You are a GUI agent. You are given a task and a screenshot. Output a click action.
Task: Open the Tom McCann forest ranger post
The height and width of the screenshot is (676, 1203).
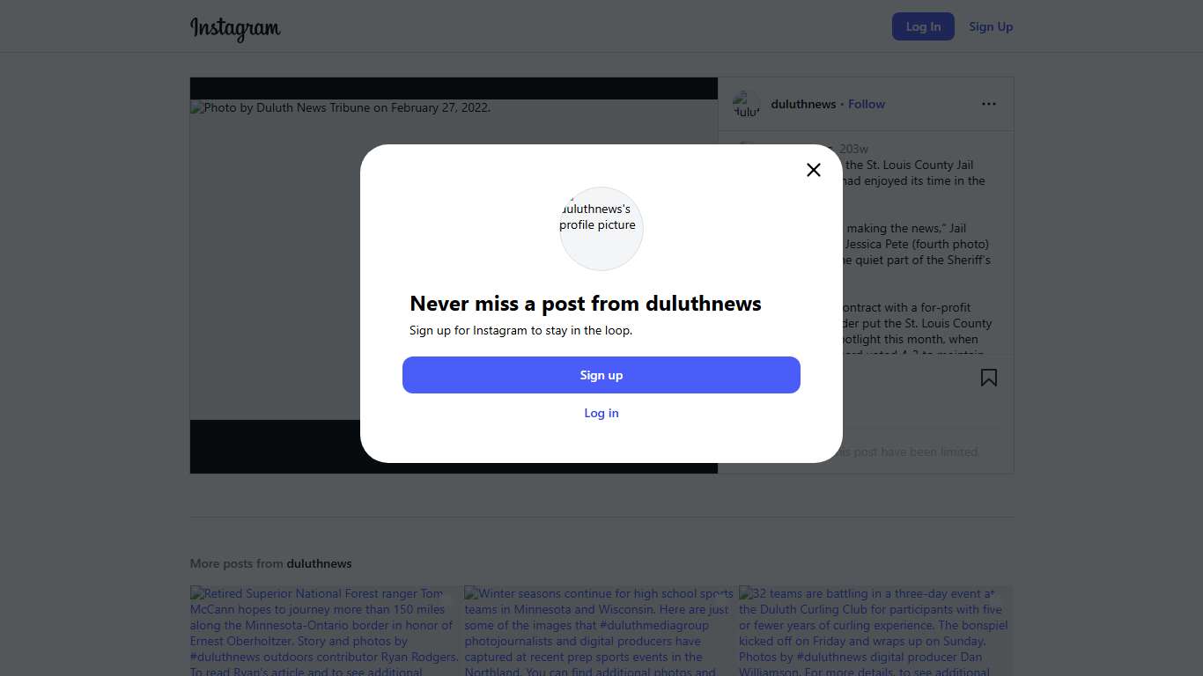coord(325,630)
